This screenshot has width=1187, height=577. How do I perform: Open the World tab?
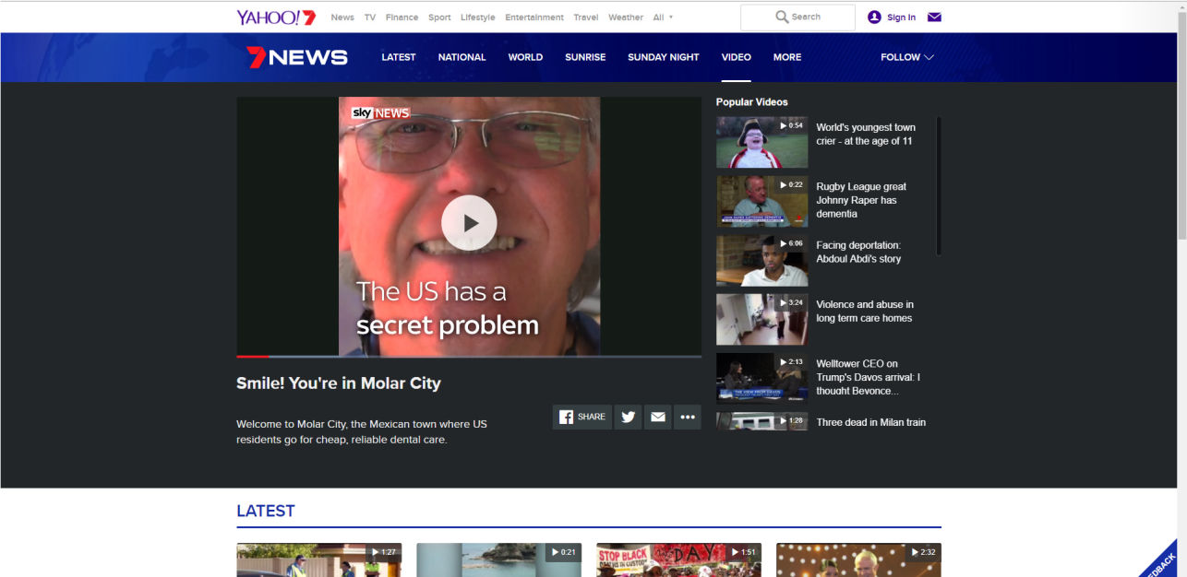pyautogui.click(x=525, y=57)
